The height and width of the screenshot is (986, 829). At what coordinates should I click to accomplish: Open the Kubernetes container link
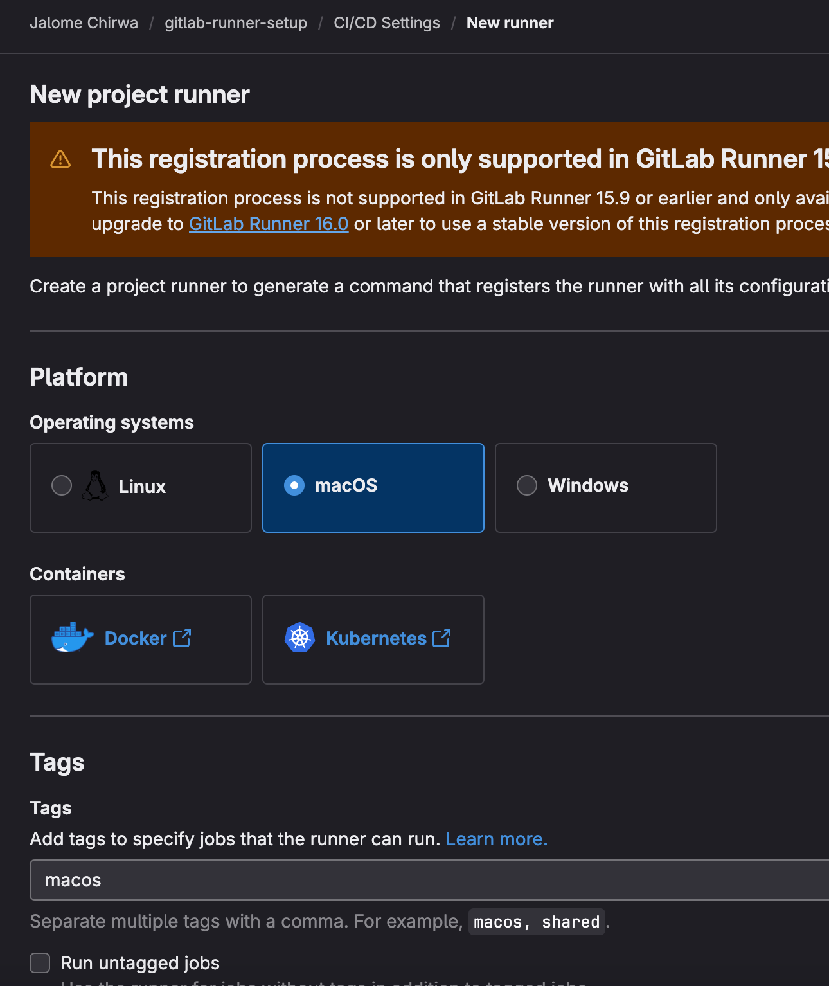coord(376,638)
